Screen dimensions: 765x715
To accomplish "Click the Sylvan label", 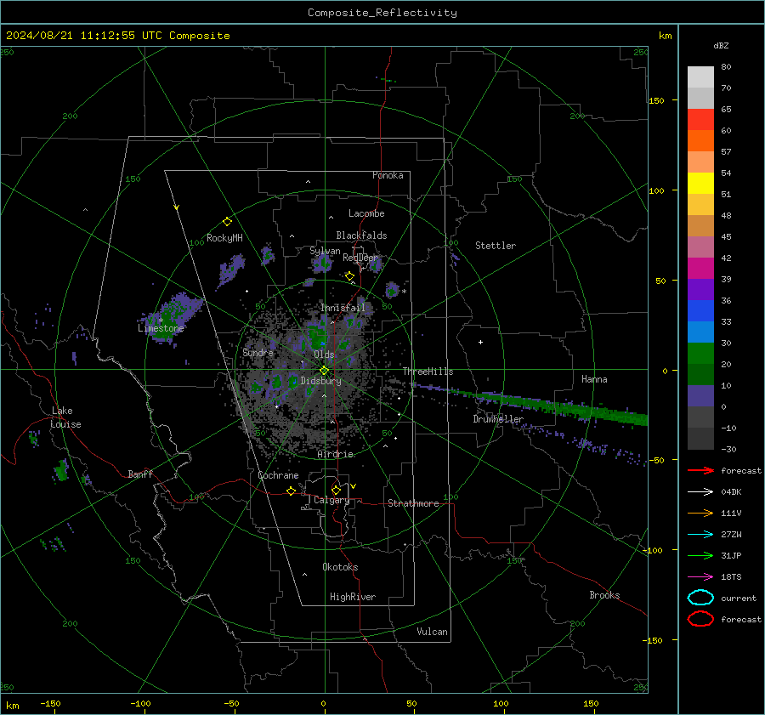I will coord(325,251).
